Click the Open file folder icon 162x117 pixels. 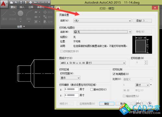click(x=16, y=2)
